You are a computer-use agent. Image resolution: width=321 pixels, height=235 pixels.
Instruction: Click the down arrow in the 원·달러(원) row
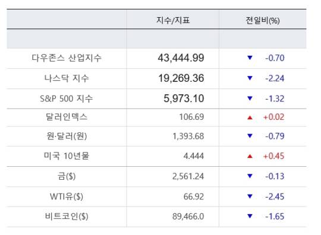tap(250, 136)
